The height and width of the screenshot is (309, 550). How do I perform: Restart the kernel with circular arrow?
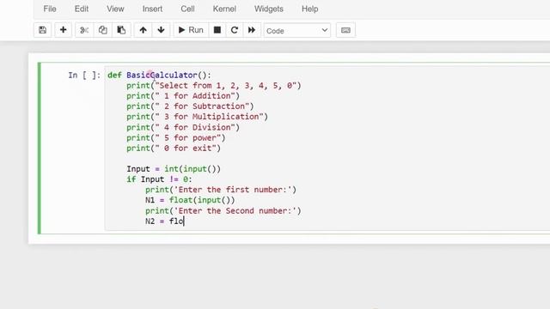(235, 30)
